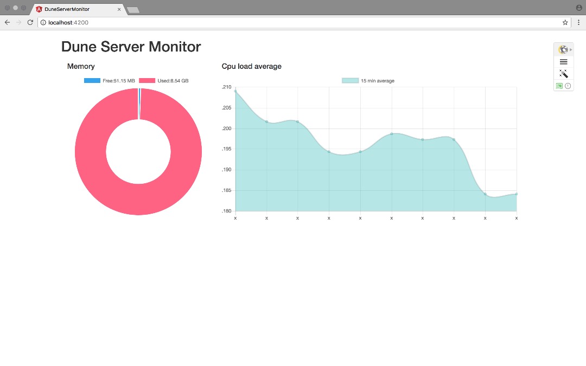This screenshot has width=586, height=366.
Task: Open a new tab with blank tab button
Action: tap(133, 10)
